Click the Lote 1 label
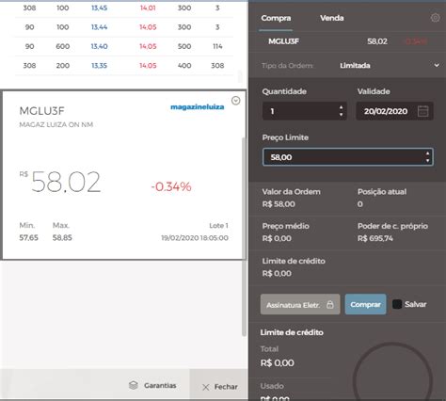446x401 pixels. (218, 226)
